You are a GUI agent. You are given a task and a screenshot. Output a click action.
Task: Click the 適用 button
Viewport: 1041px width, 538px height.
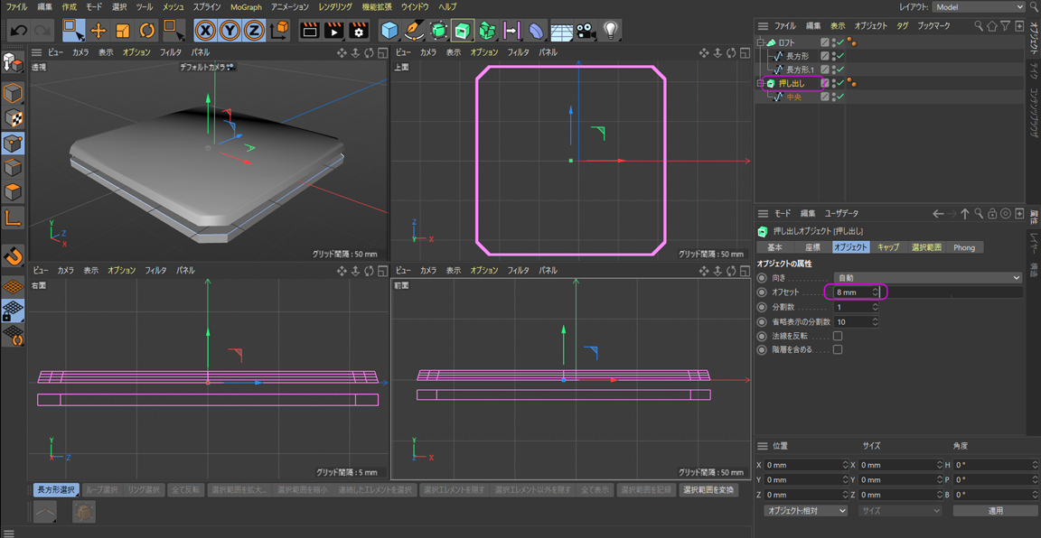click(995, 511)
